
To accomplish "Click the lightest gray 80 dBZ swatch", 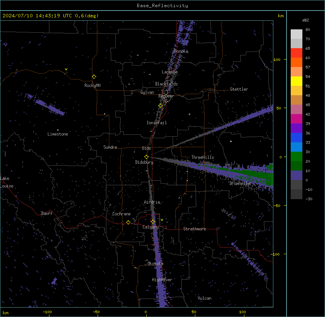I will point(296,34).
